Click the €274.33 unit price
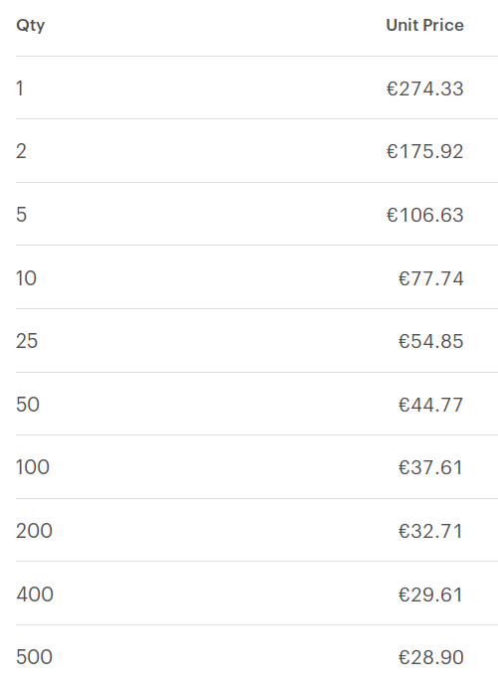The height and width of the screenshot is (682, 498). 424,88
